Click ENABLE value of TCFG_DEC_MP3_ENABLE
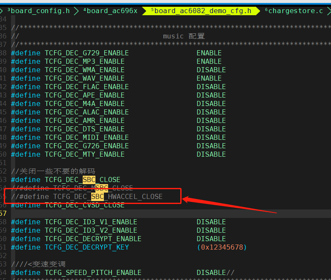 (x=209, y=62)
